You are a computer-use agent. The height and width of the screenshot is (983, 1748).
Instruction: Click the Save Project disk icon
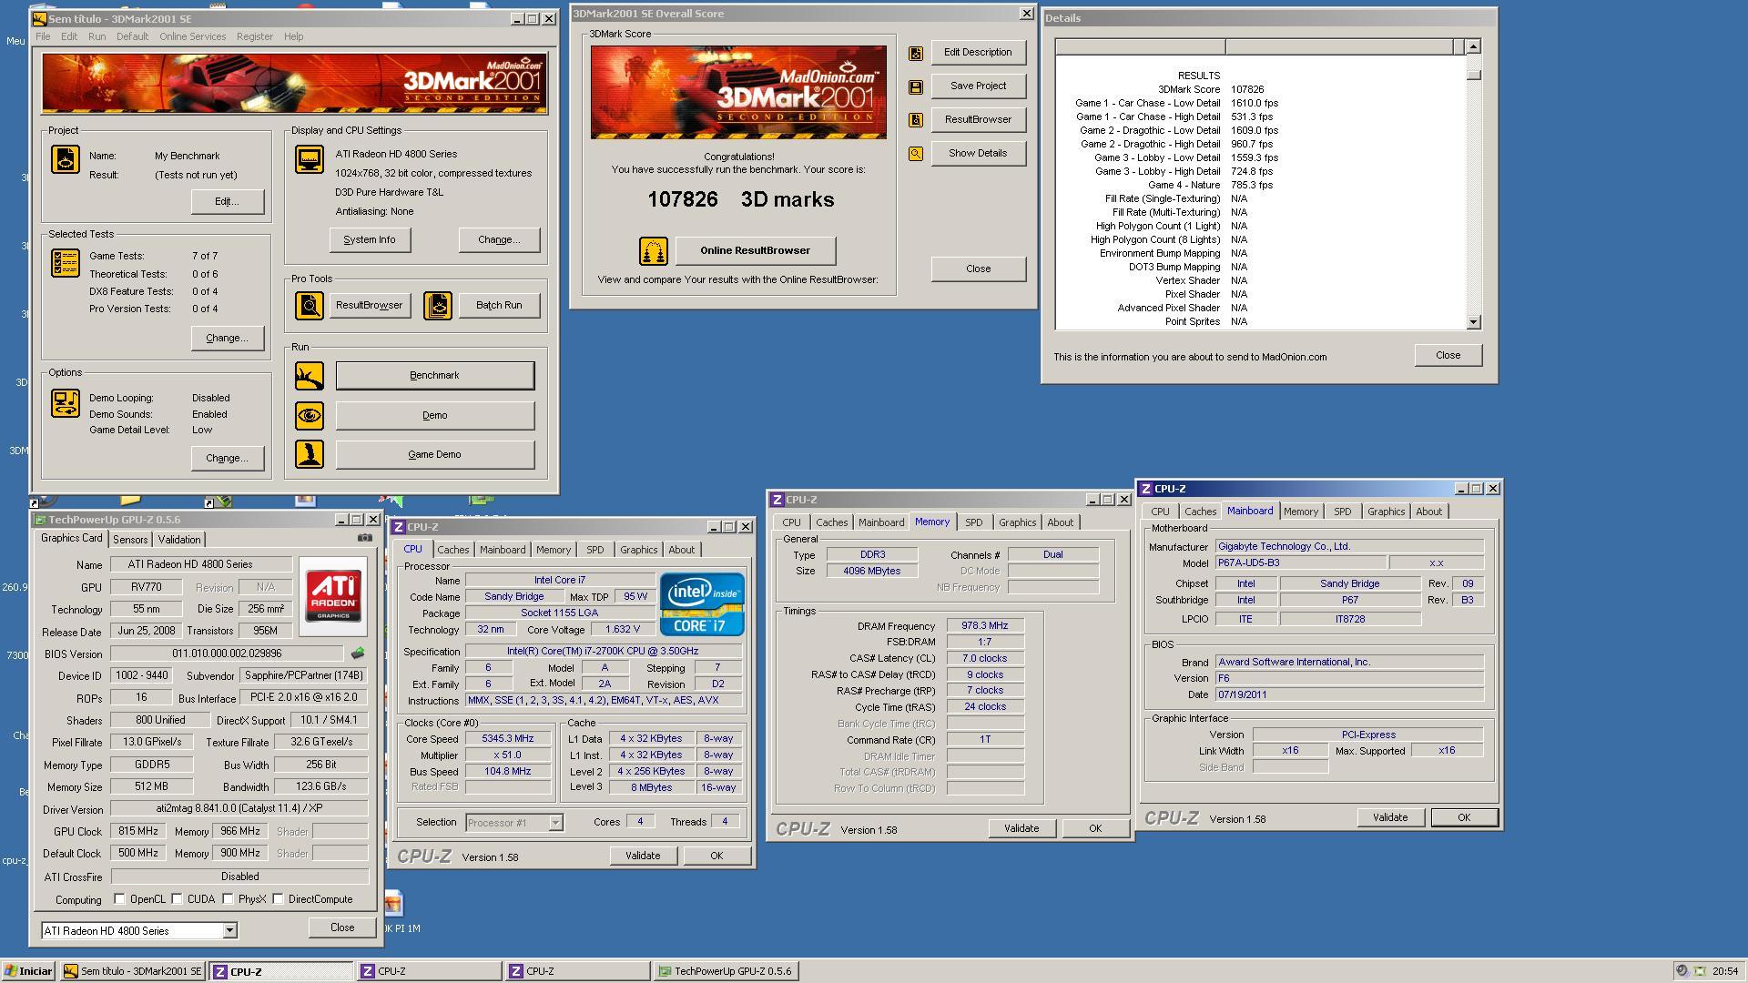tap(916, 87)
